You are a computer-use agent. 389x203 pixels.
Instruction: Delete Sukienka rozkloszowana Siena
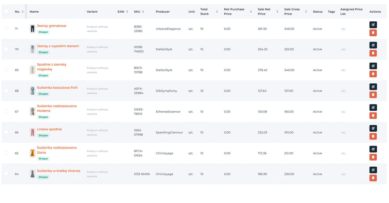pyautogui.click(x=373, y=157)
